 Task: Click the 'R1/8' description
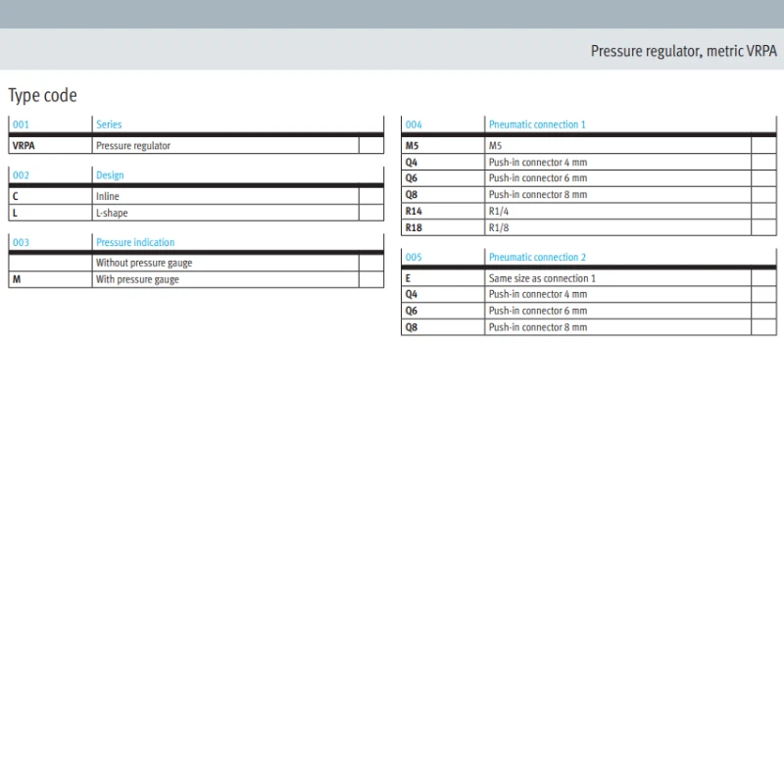click(x=499, y=227)
